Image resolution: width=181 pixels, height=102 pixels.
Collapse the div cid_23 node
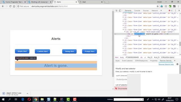point(125,32)
